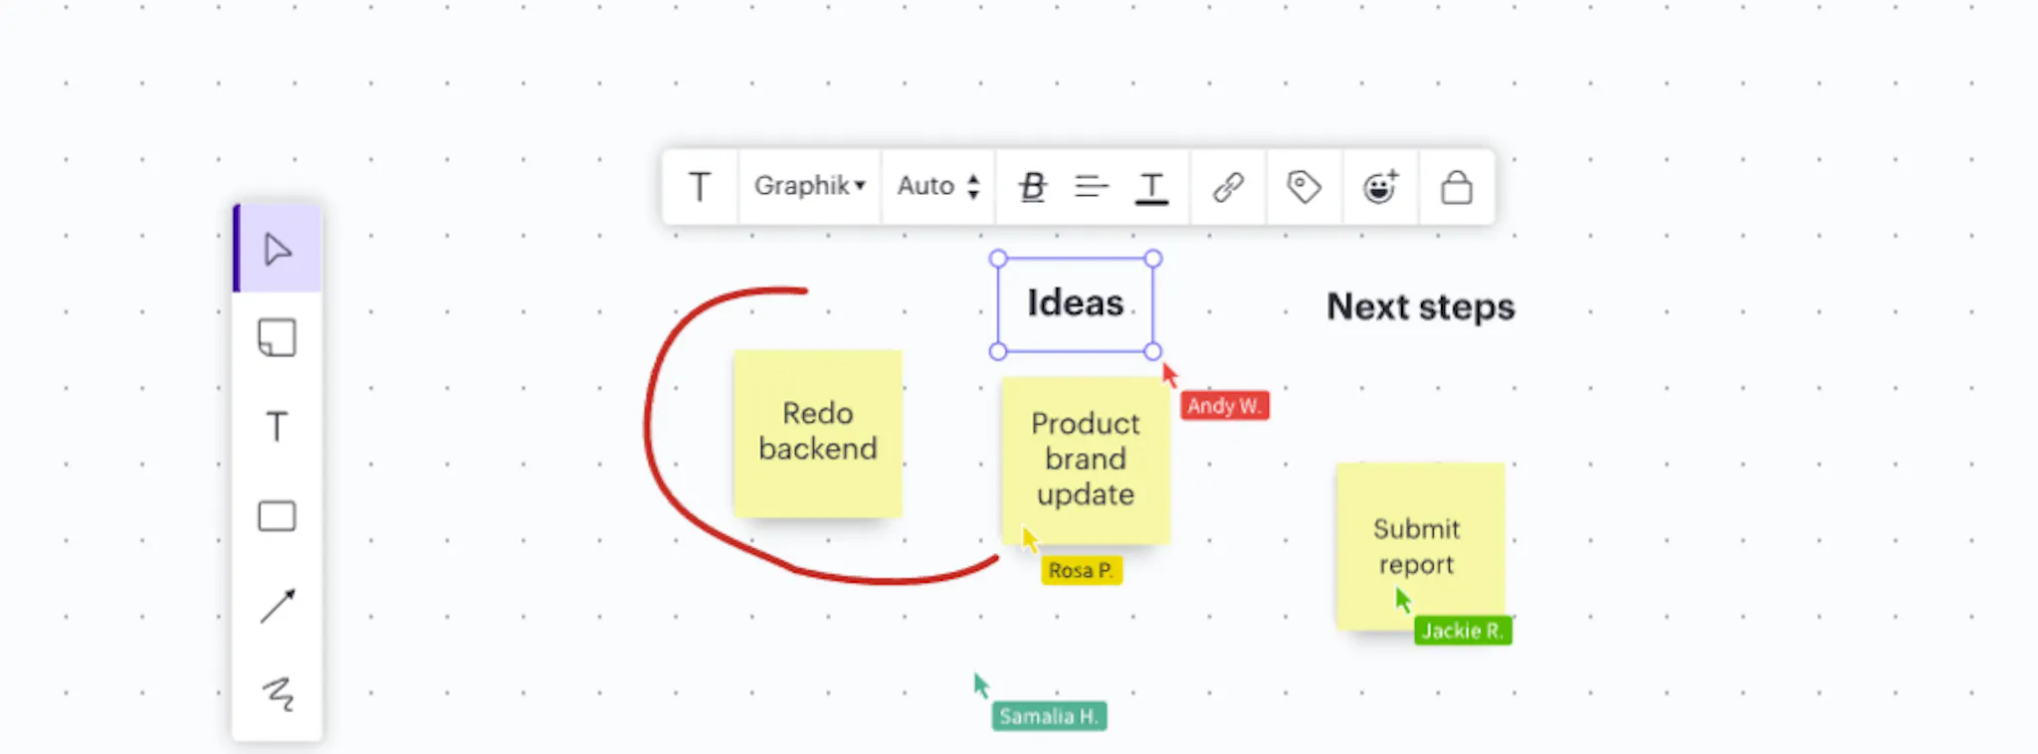
Task: Click the link insert icon
Action: [1228, 187]
